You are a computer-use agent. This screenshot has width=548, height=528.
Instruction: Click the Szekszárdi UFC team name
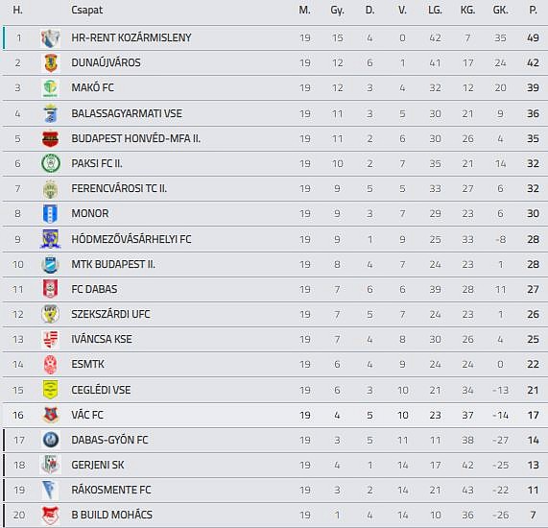[110, 314]
